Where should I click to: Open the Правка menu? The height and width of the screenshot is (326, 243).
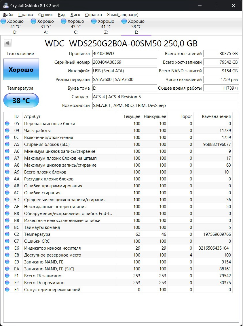[x=26, y=15]
